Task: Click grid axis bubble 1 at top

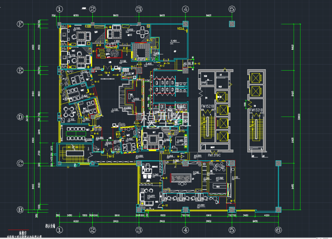Action: pyautogui.click(x=59, y=9)
